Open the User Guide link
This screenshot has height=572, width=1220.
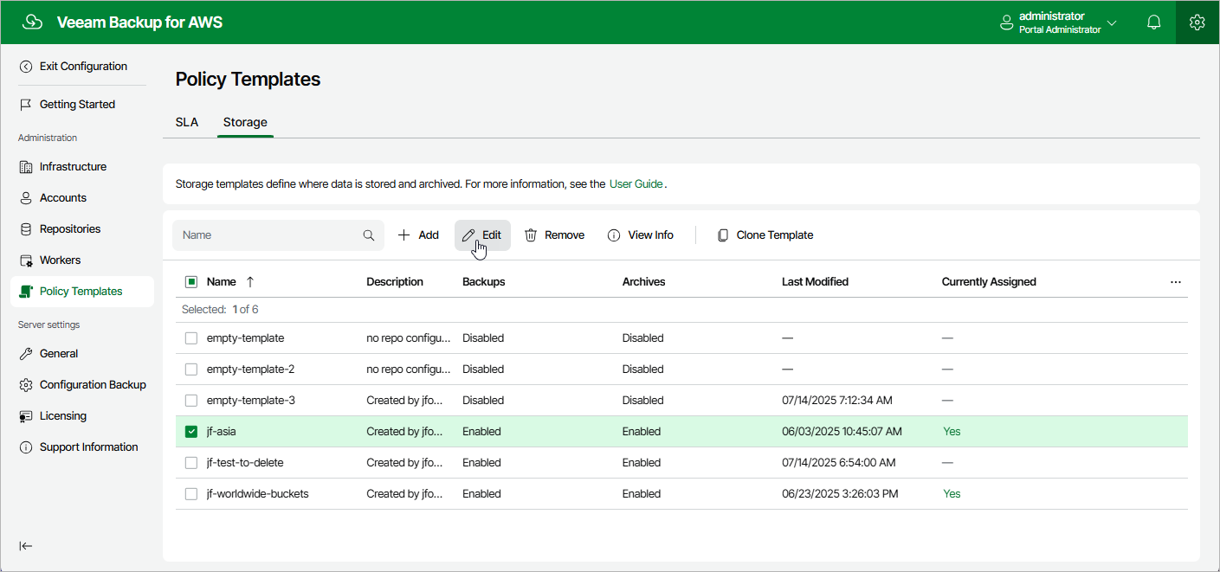(634, 183)
